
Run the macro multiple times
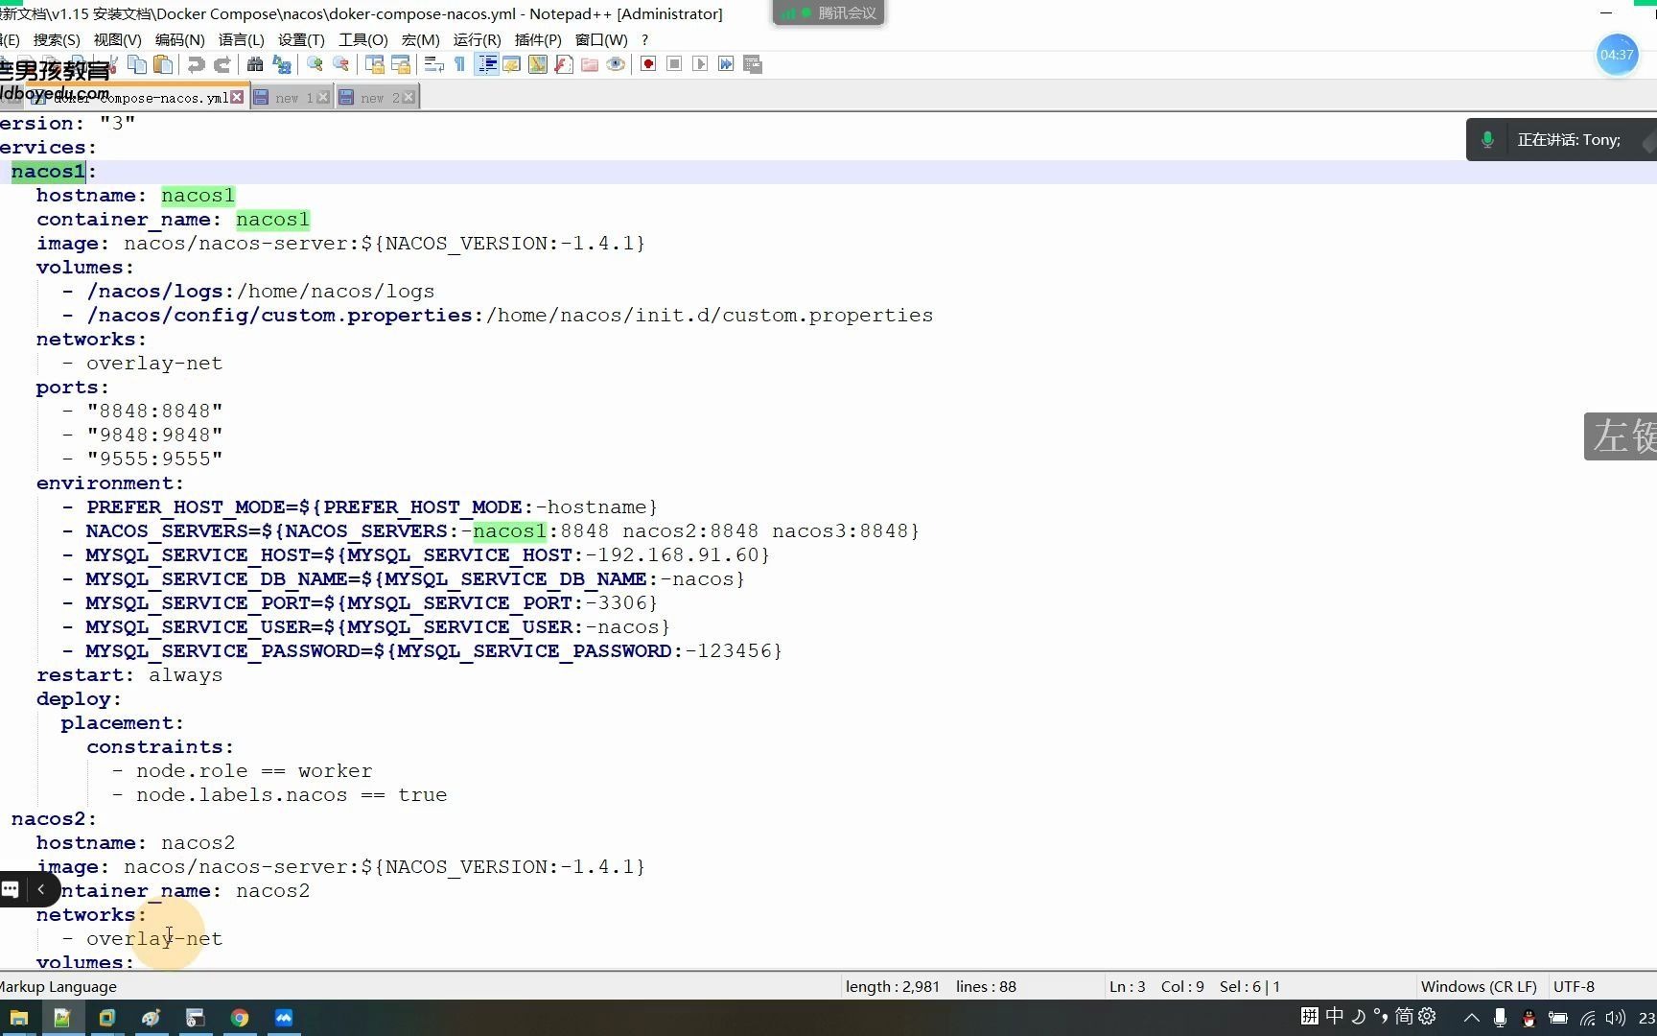pyautogui.click(x=726, y=64)
